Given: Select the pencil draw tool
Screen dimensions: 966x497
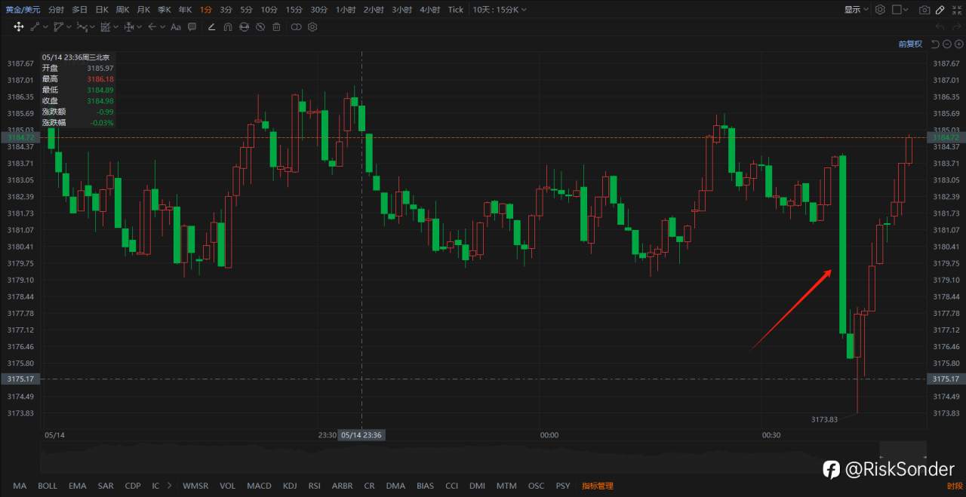Looking at the screenshot, I should click(940, 10).
